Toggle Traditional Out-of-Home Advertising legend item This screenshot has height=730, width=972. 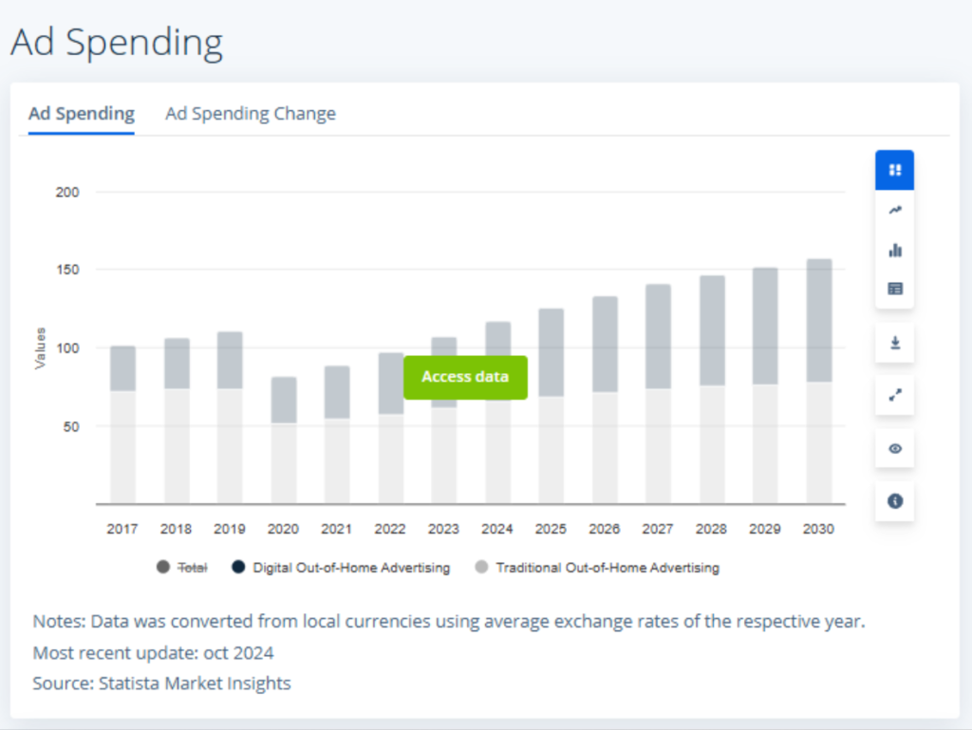point(607,568)
